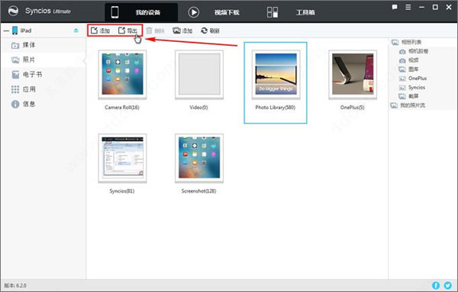Screen dimensions: 458x292
Task: Select Syncios album in right panel
Action: 412,88
